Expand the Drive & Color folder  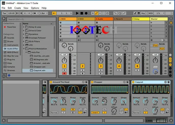(24, 31)
